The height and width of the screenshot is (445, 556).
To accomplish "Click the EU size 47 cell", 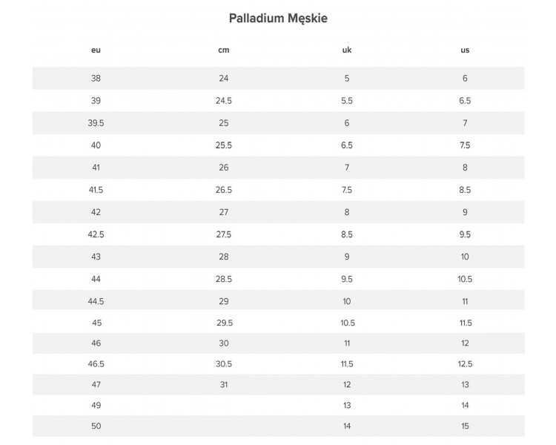I will coord(96,384).
